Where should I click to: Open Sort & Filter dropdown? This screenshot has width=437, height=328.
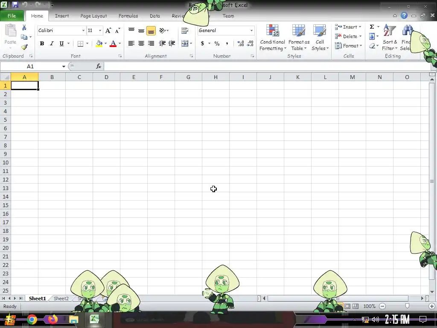pyautogui.click(x=390, y=38)
